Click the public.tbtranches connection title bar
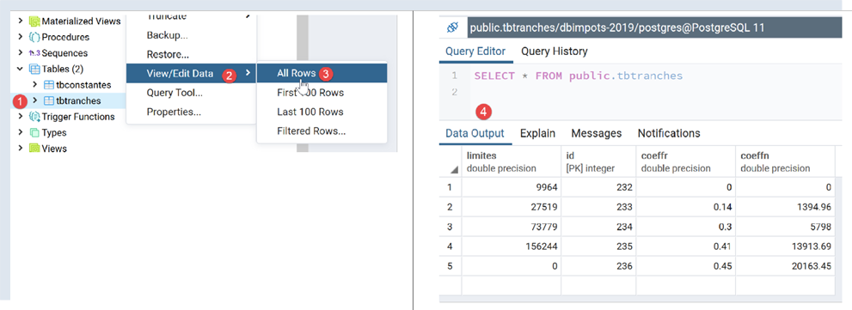Image resolution: width=852 pixels, height=310 pixels. pyautogui.click(x=654, y=27)
